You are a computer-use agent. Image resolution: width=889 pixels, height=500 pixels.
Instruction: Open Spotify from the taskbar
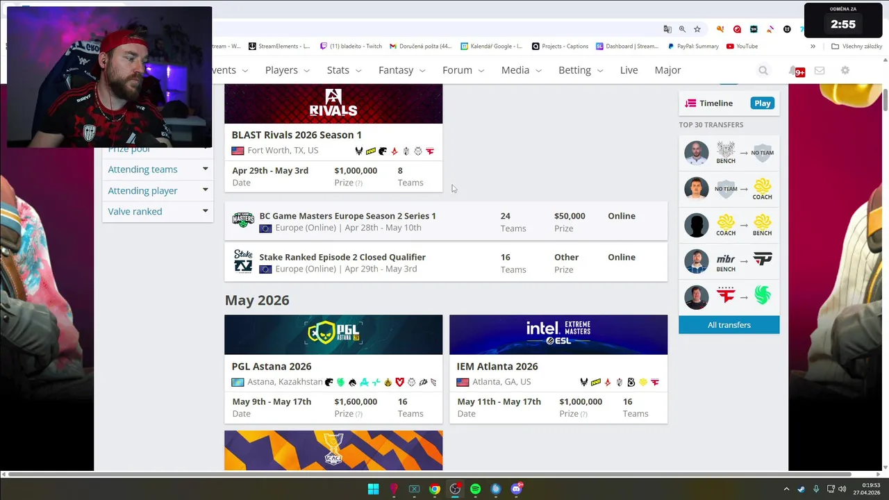[475, 489]
